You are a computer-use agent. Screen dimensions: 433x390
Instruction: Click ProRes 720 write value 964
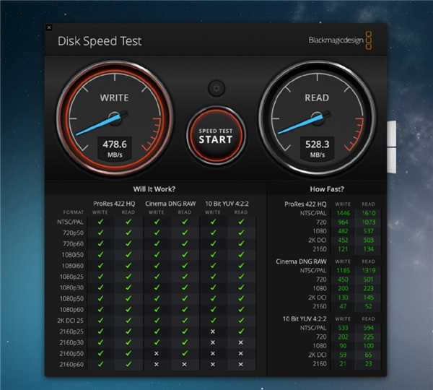coord(343,222)
